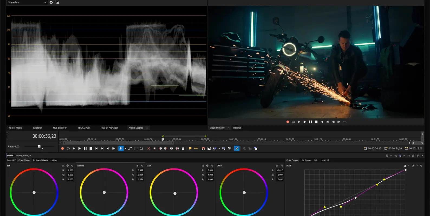The height and width of the screenshot is (216, 430).
Task: Click the zoom in time plus button
Action: tap(413, 143)
